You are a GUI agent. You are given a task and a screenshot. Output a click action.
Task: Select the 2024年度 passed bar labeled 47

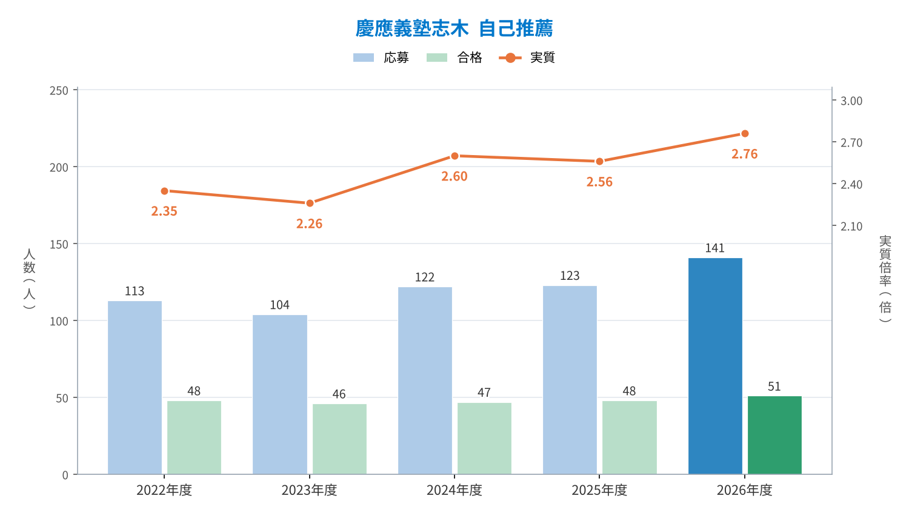click(x=484, y=439)
